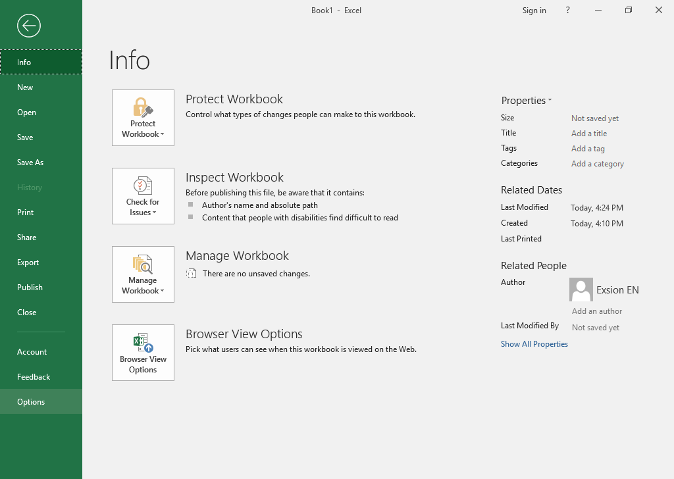Expand the Properties dropdown
The width and height of the screenshot is (674, 479).
click(x=526, y=101)
